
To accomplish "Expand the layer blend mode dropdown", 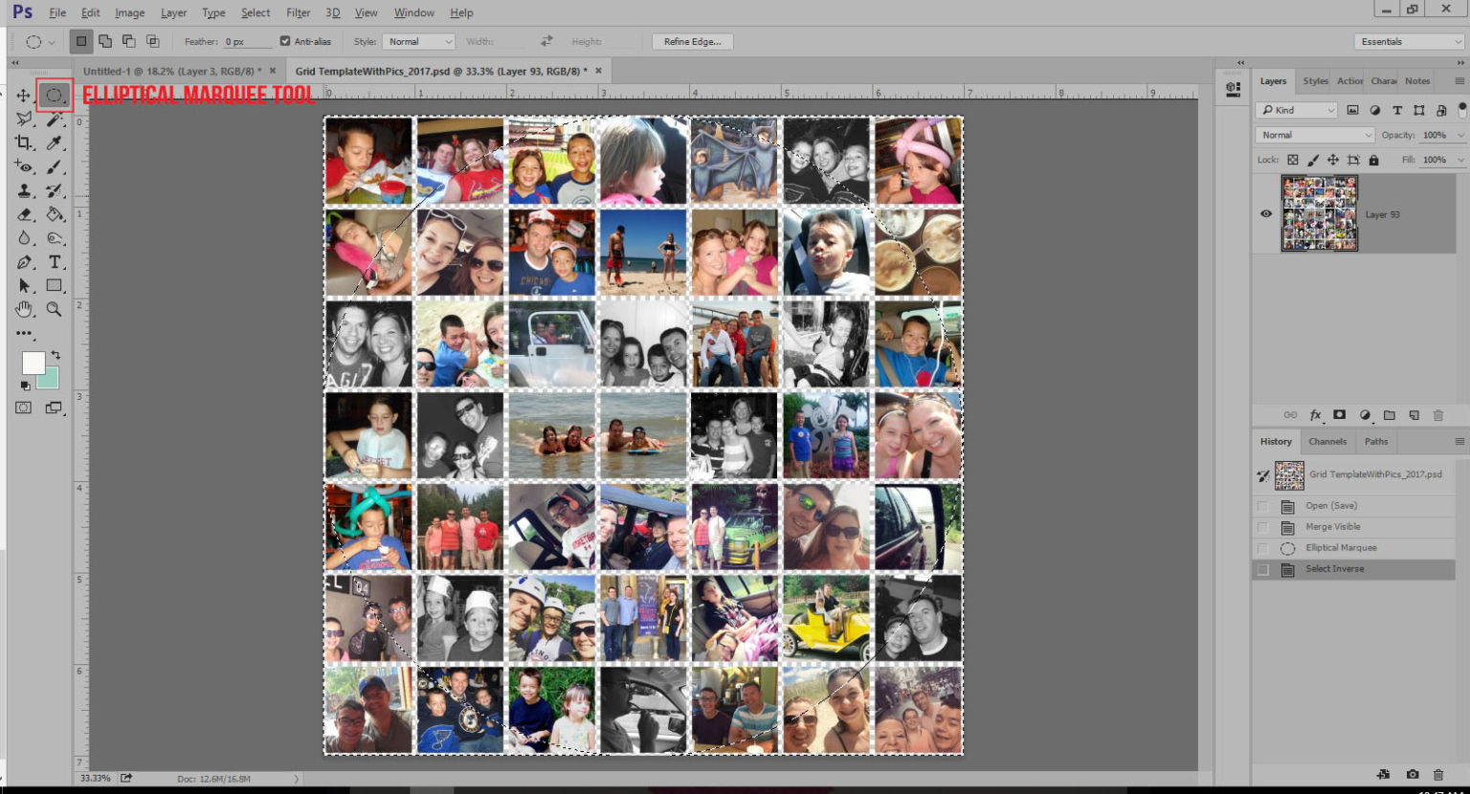I will coord(1314,135).
